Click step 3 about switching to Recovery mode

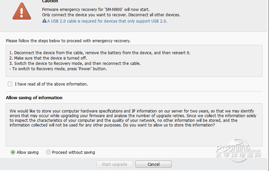pyautogui.click(x=75, y=63)
